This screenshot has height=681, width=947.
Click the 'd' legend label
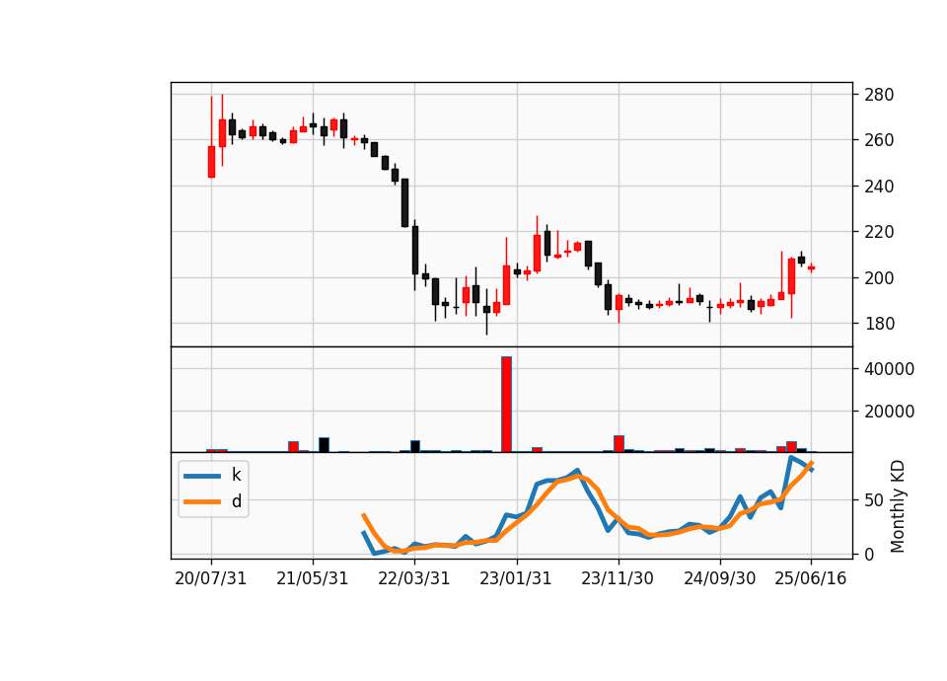click(236, 501)
